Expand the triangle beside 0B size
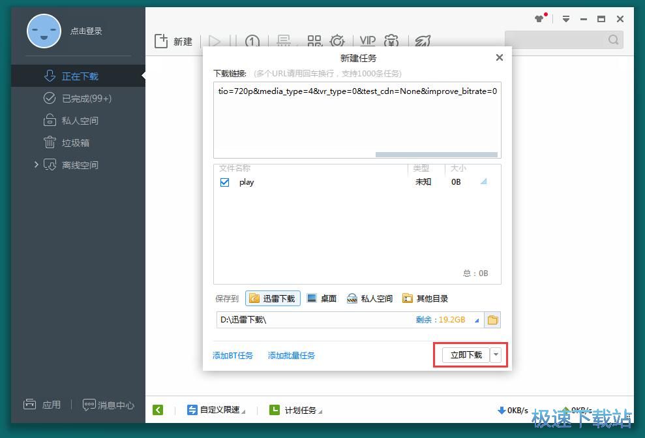 point(484,181)
